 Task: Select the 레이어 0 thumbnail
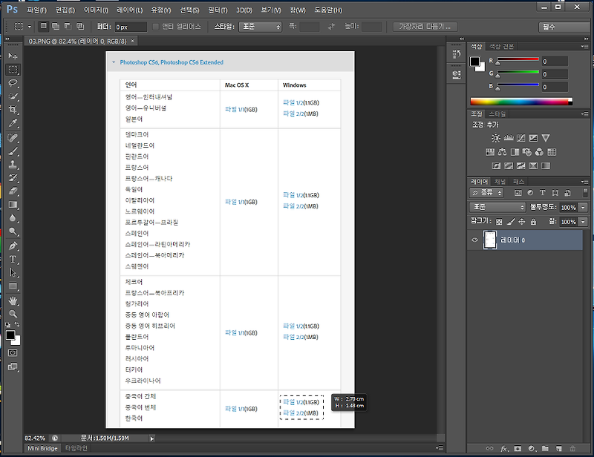(490, 240)
